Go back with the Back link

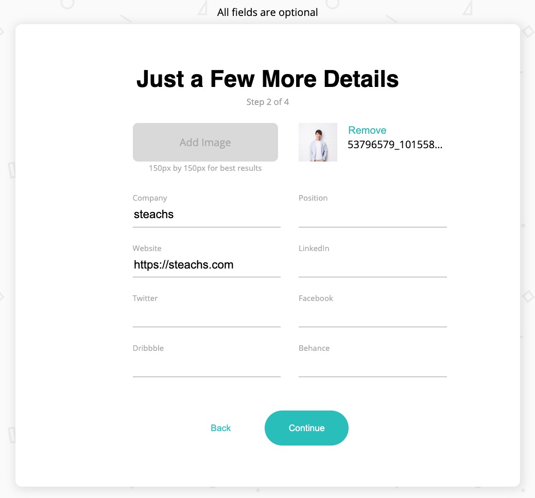click(220, 428)
